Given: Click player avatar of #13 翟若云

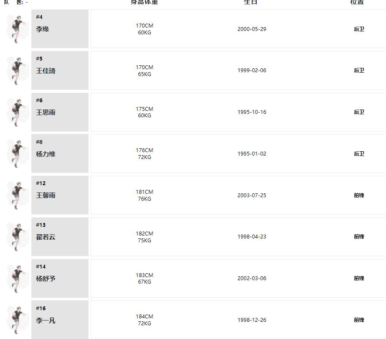Looking at the screenshot, I should click(x=17, y=237).
